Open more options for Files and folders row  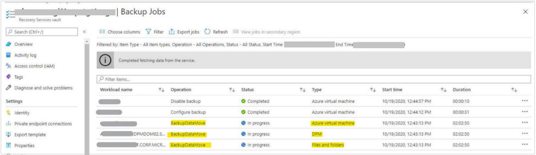point(525,145)
